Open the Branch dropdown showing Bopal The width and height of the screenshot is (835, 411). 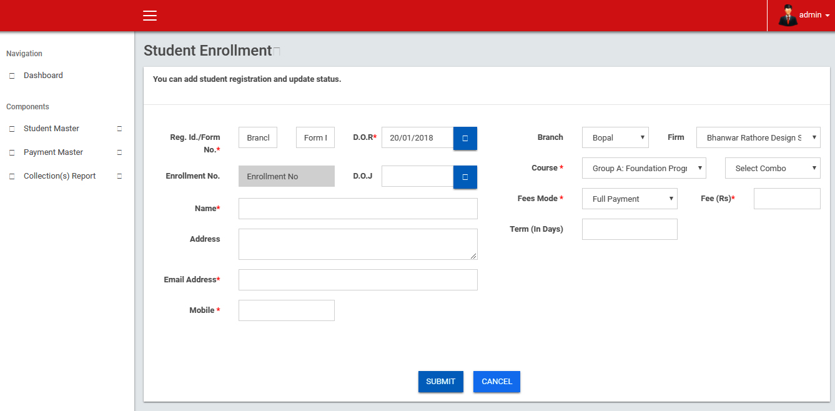tap(615, 137)
